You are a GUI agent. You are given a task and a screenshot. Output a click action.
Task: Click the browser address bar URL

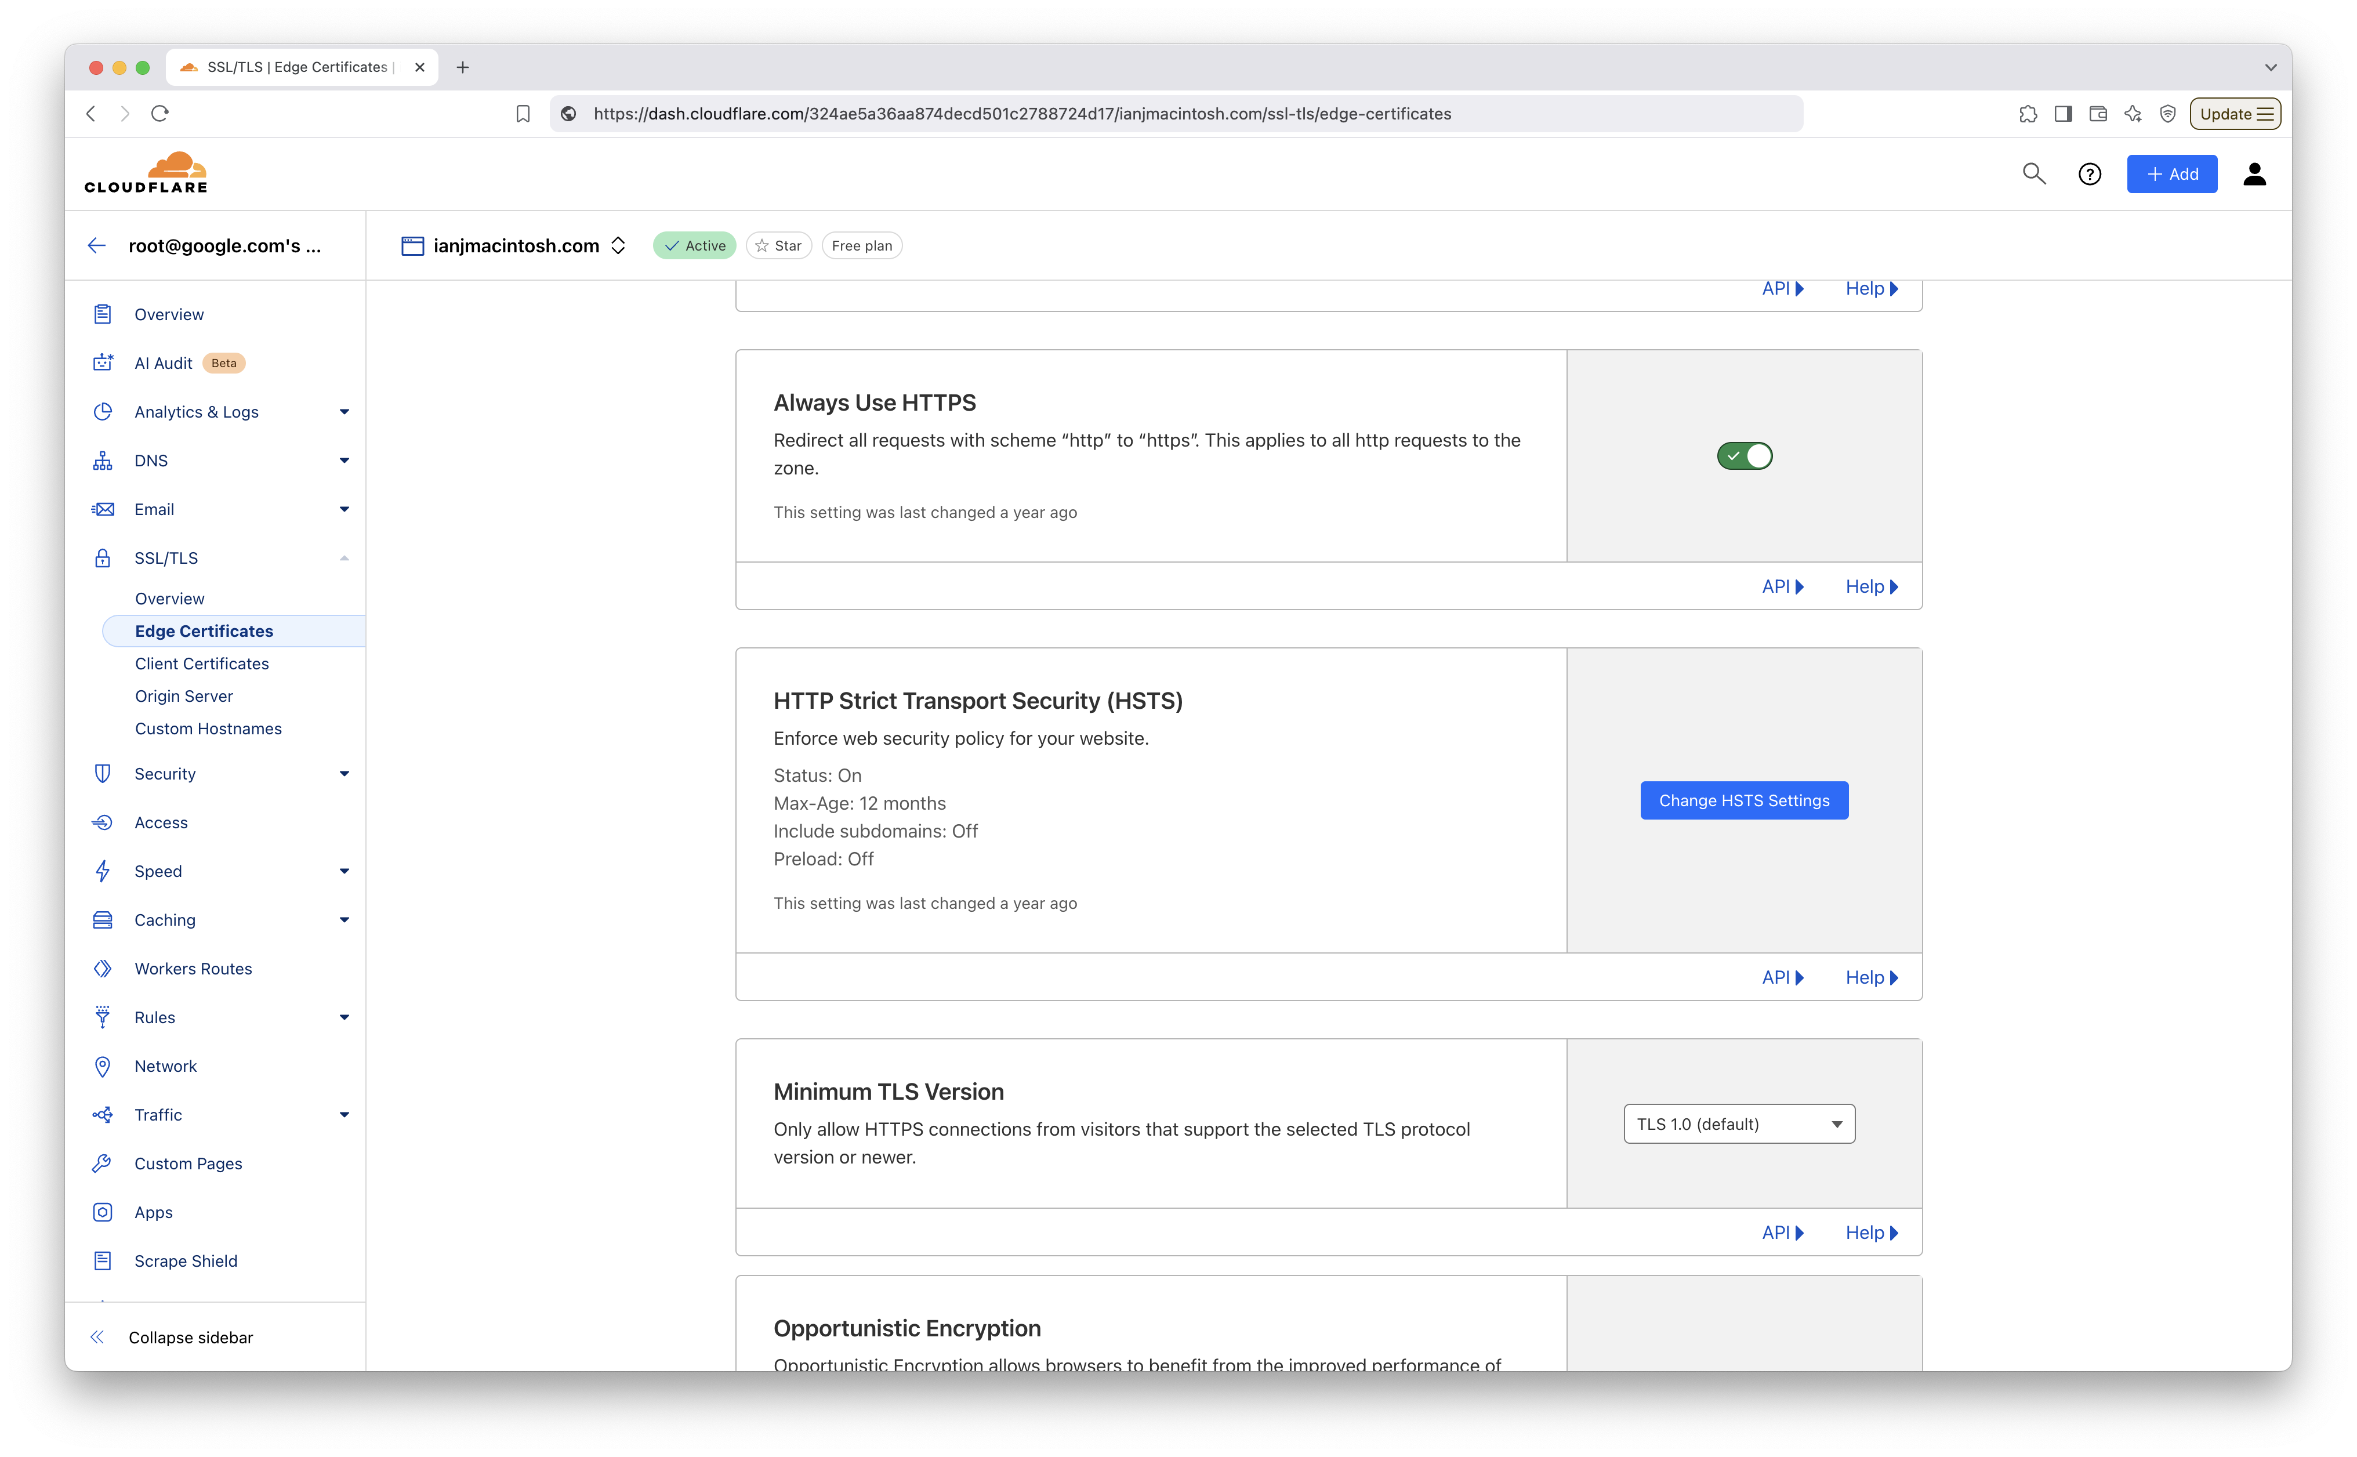click(x=1021, y=114)
